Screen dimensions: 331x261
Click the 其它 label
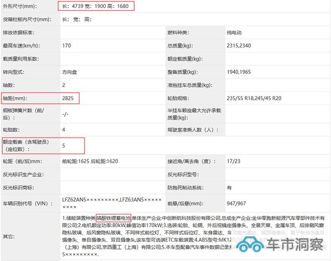tap(9, 237)
